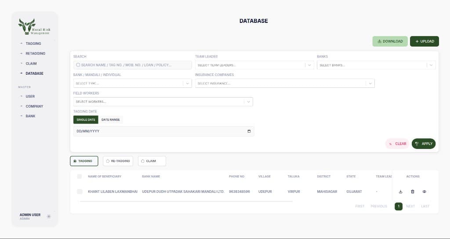Viewport: 450px width, 239px height.
Task: Tick checkbox for KHANT LILABEN LAXMANBHAI row
Action: pos(80,192)
